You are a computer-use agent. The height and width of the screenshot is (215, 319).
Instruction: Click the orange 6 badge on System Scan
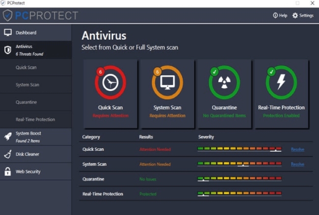pos(157,72)
